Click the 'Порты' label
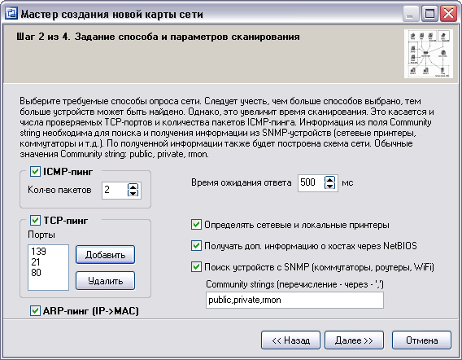The image size is (462, 360). click(x=41, y=235)
